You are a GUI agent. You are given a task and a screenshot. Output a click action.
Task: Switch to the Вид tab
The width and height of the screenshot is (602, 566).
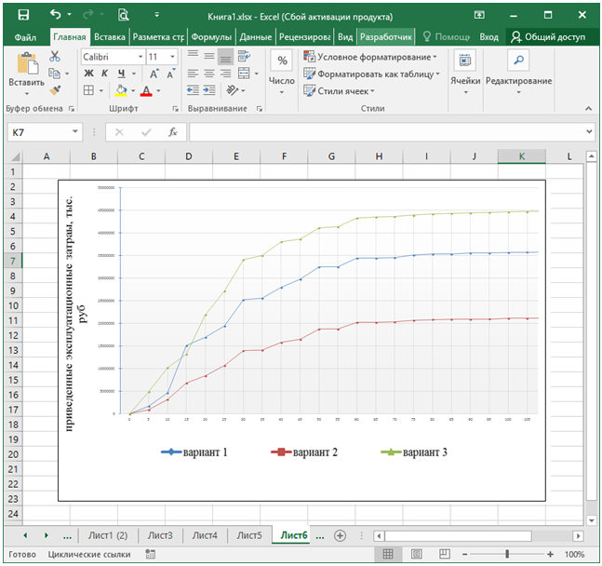pyautogui.click(x=345, y=37)
